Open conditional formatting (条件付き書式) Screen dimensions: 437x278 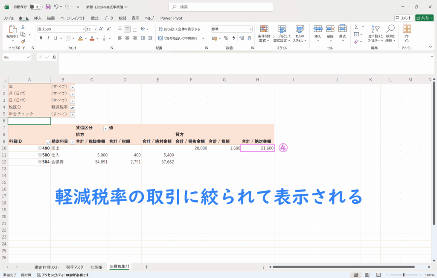(264, 32)
